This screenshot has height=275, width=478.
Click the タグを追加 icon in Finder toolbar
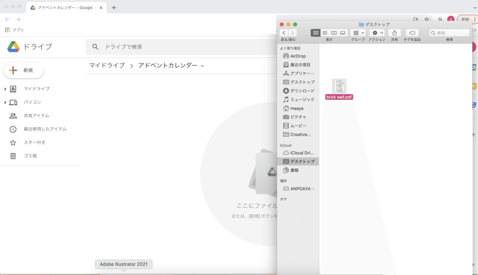coord(412,33)
